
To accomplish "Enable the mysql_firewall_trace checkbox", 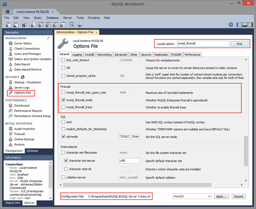I will tap(63, 107).
